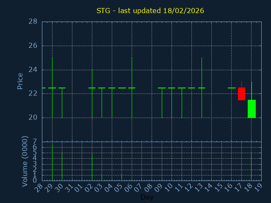The image size is (271, 203).
Task: Click the red candlestick on day 17
Action: (x=241, y=94)
